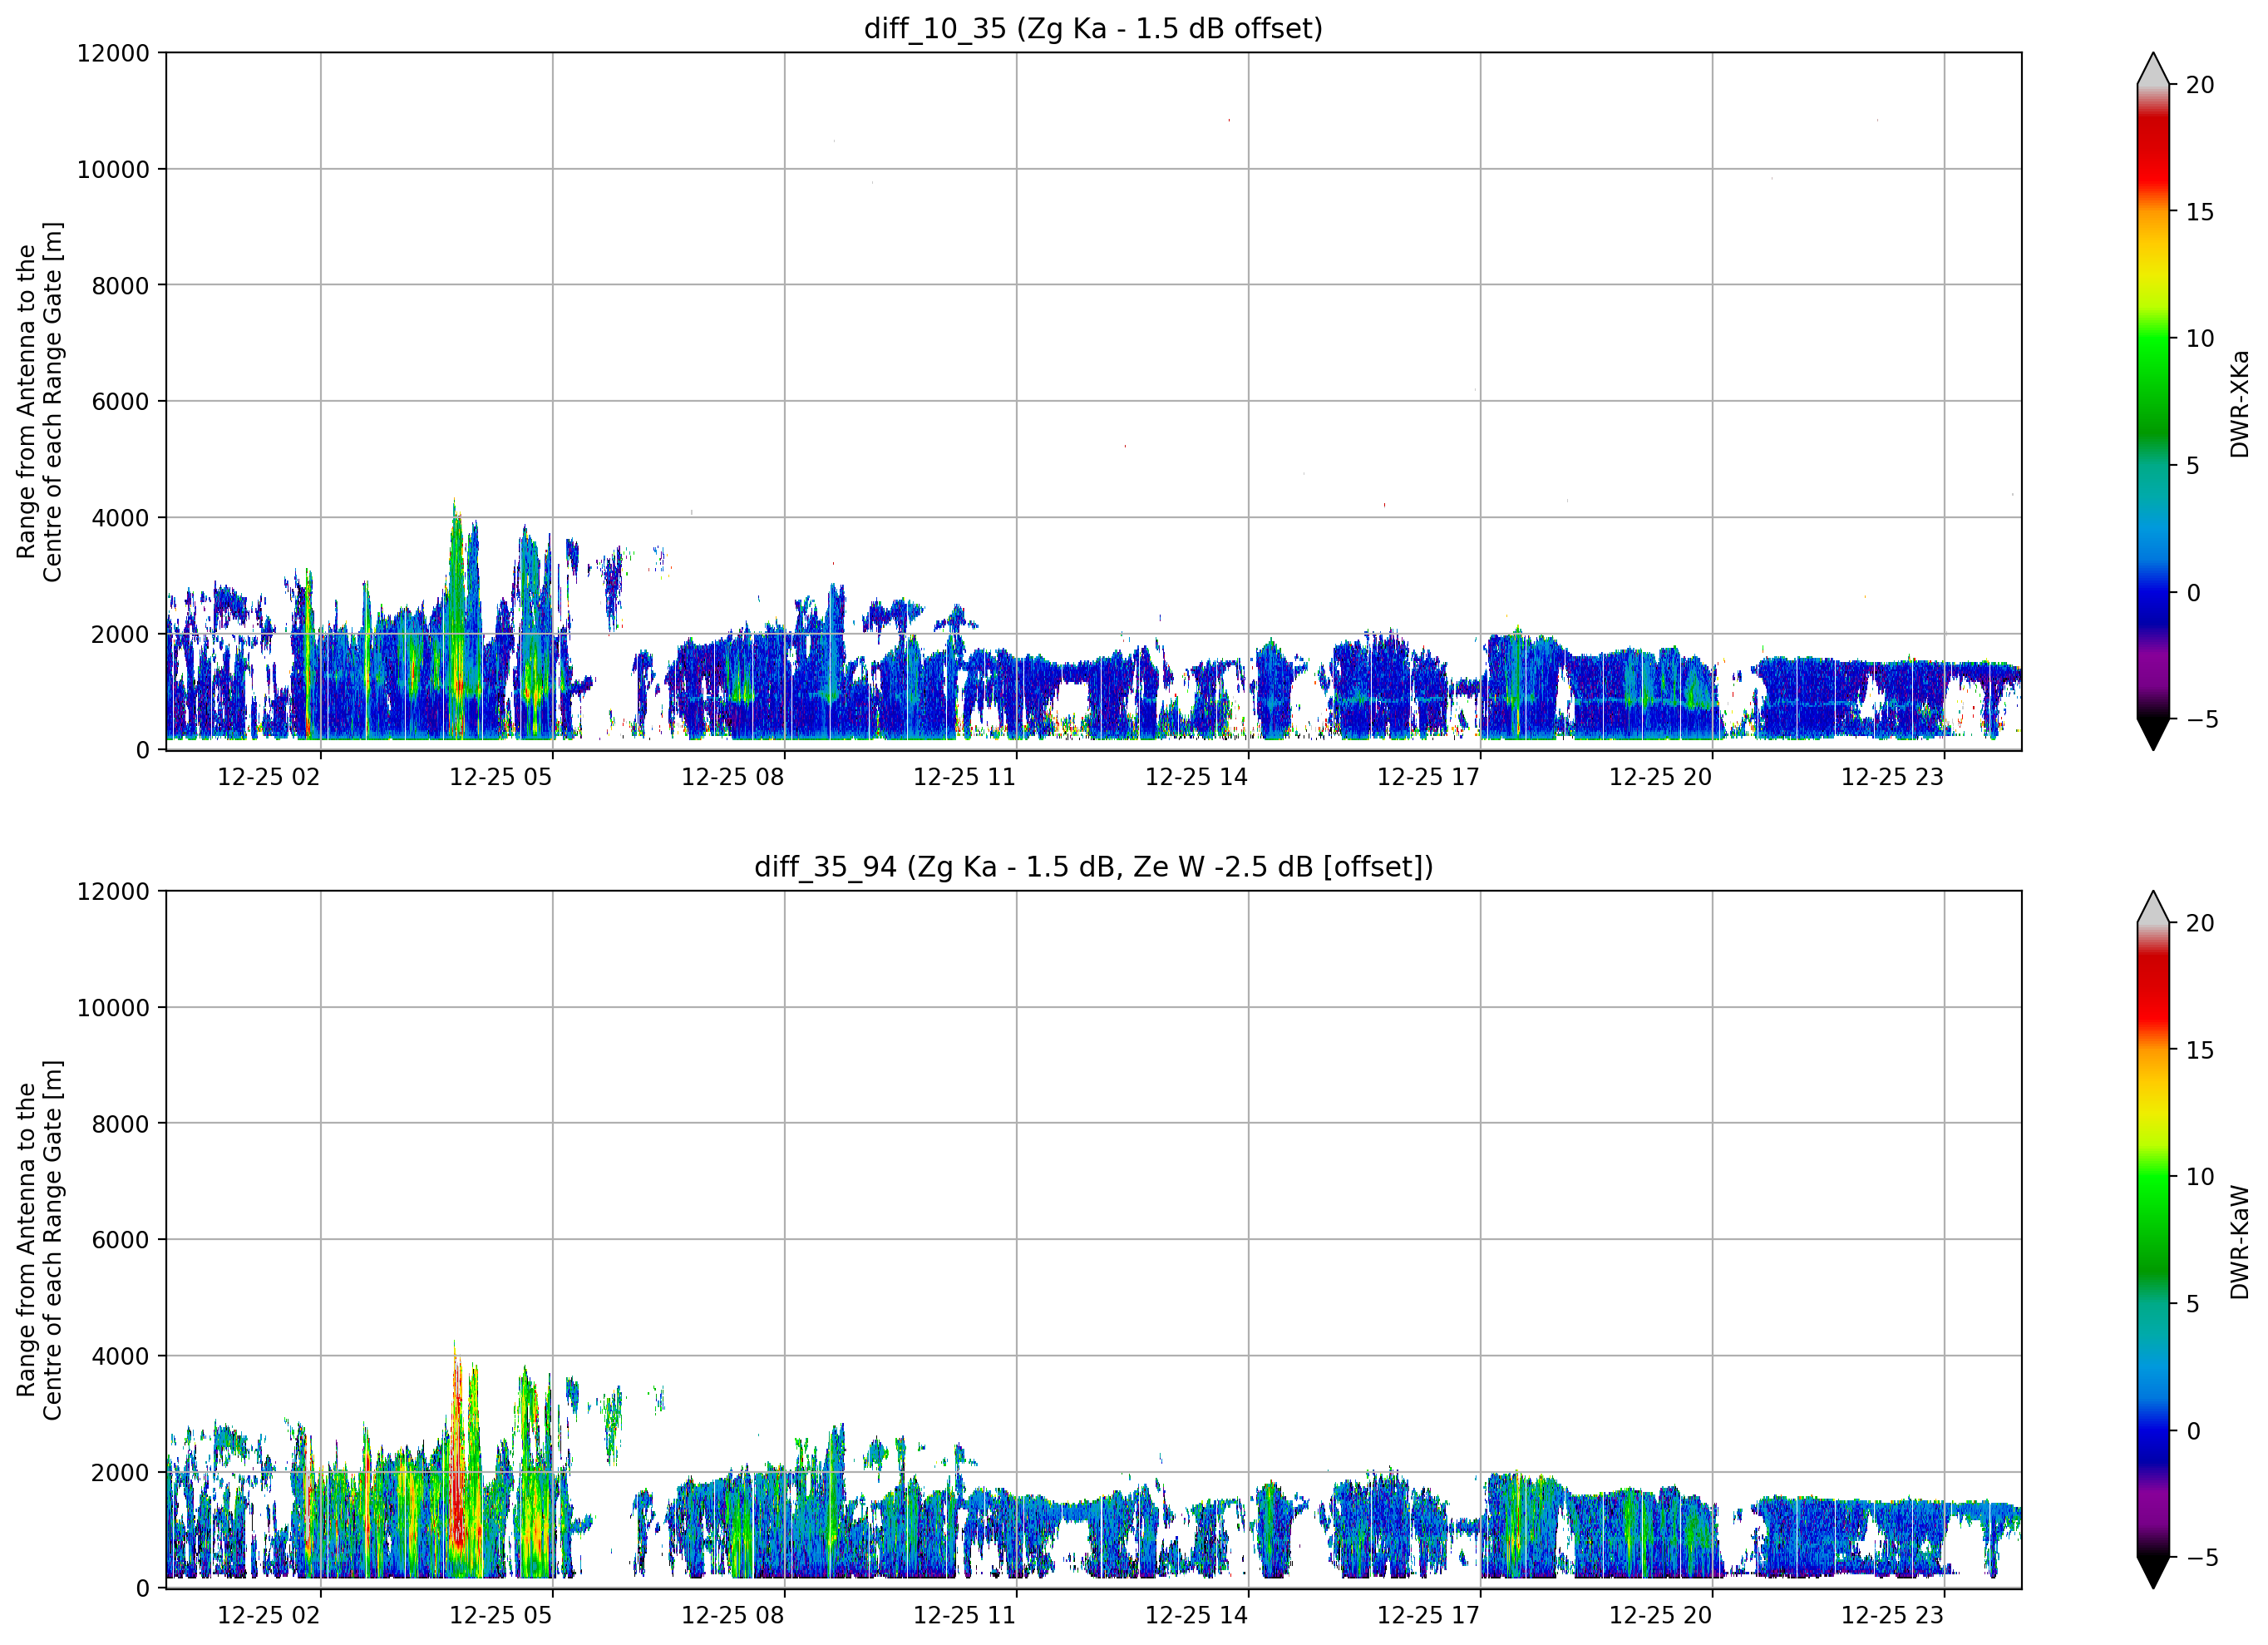This screenshot has width=2268, height=1645.
Task: Click '12-25 14' tick under diff_35_94 plot
Action: [1196, 1615]
